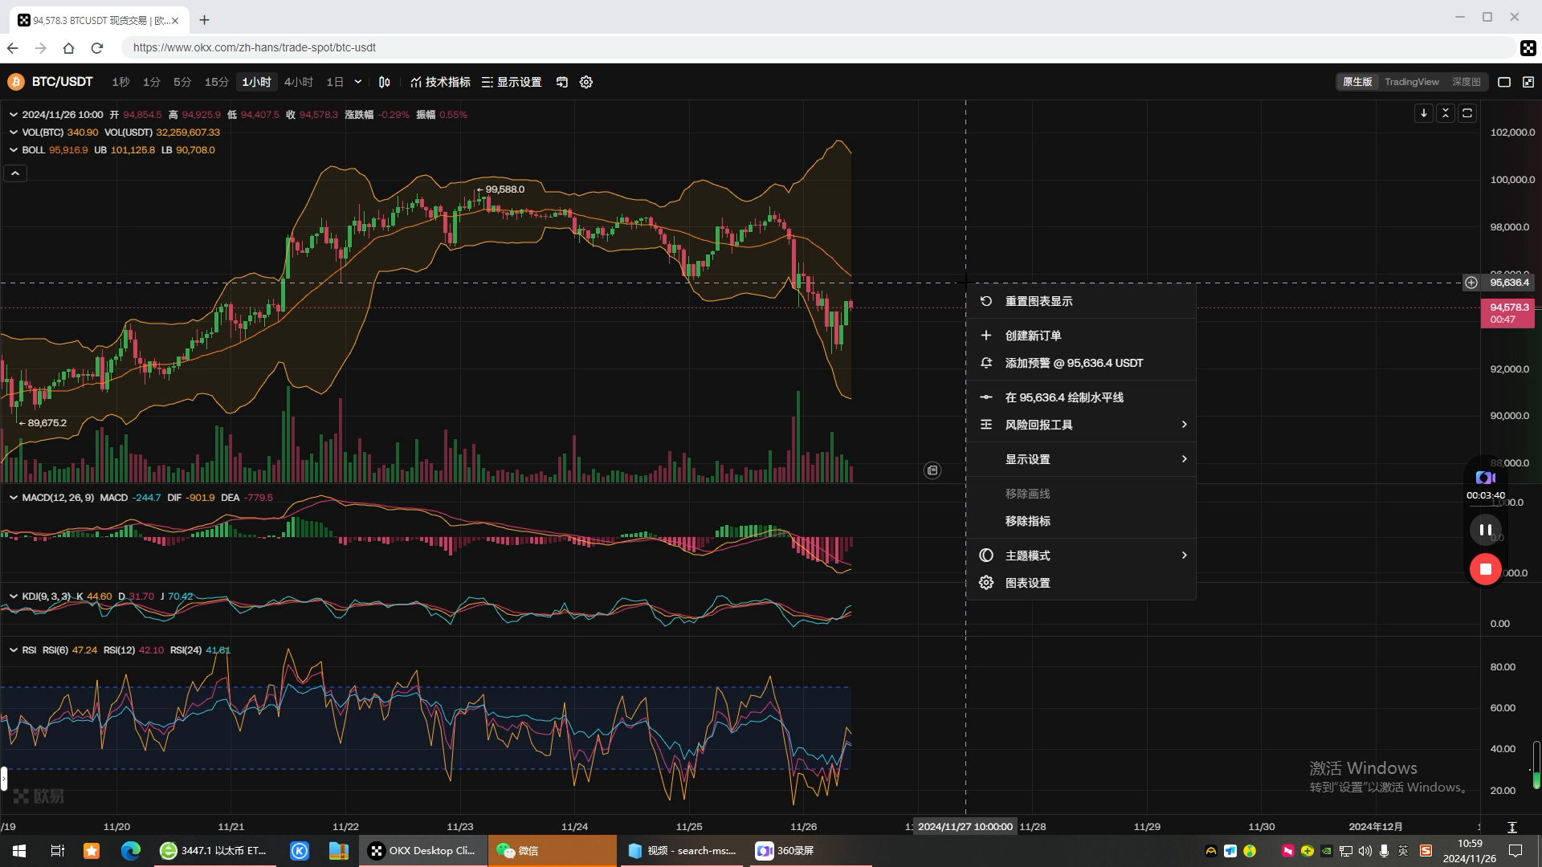Go to browser home page
Image resolution: width=1542 pixels, height=867 pixels.
point(68,48)
